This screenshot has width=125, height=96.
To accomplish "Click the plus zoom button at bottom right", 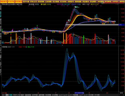I will pos(119,95).
